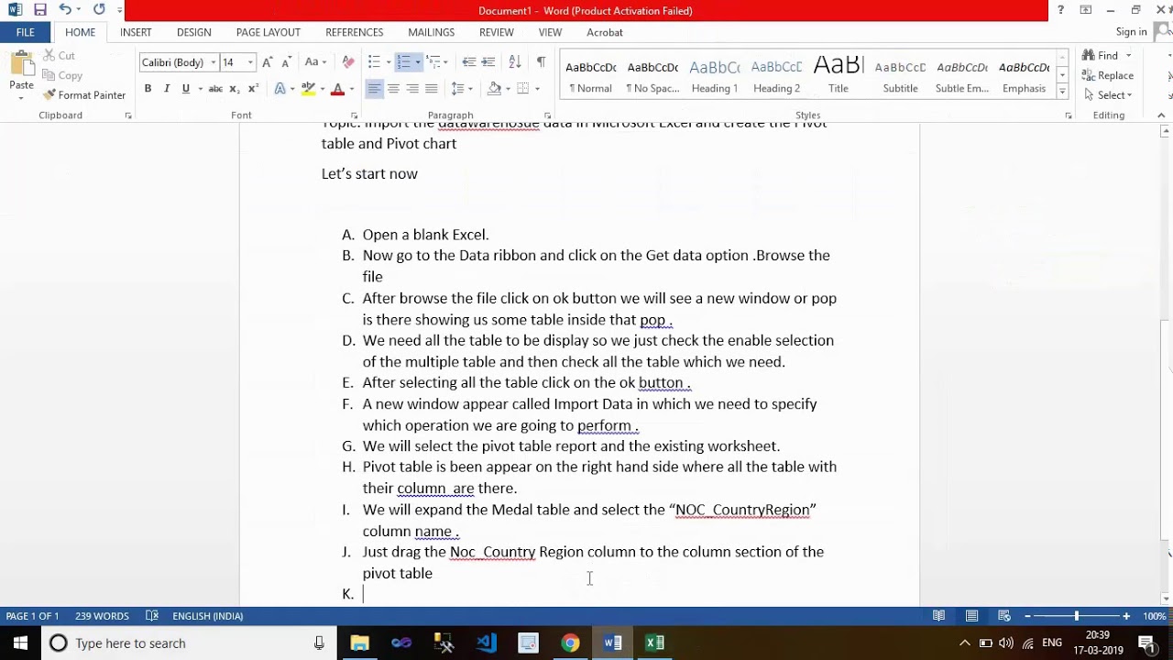Screen dimensions: 1173x660
Task: Open the Select dropdown in Editing
Action: tap(1107, 95)
